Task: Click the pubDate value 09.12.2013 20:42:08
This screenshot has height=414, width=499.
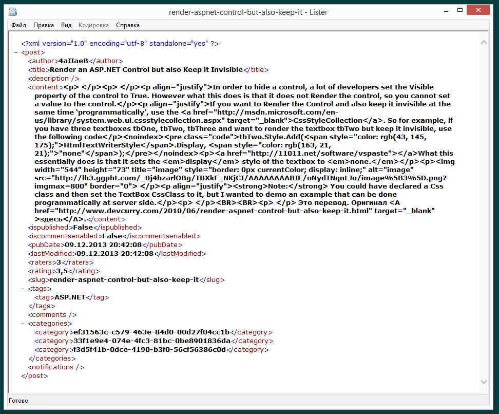Action: tap(103, 245)
